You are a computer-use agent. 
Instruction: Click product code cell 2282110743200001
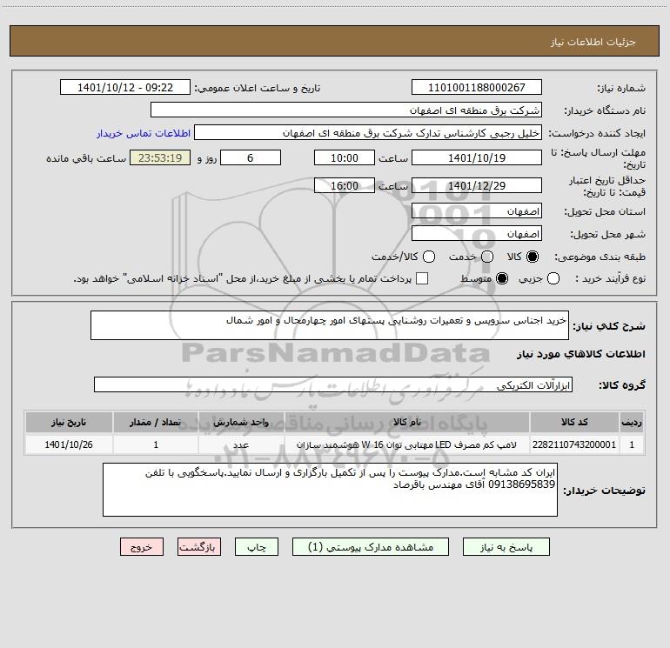(574, 444)
